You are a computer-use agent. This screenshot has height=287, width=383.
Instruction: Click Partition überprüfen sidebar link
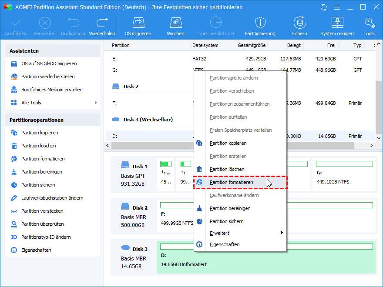43,224
